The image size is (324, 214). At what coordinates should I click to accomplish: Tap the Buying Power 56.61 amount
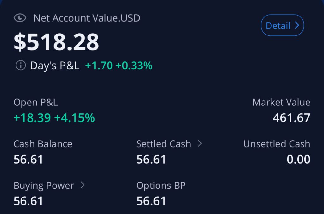(28, 201)
